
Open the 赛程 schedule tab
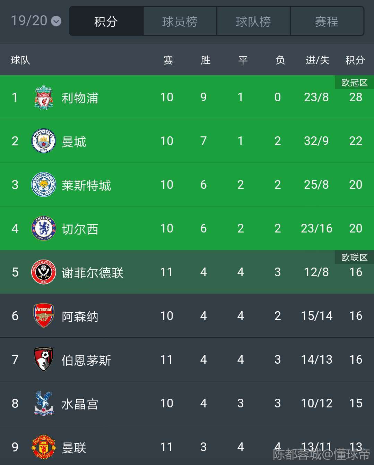point(327,22)
